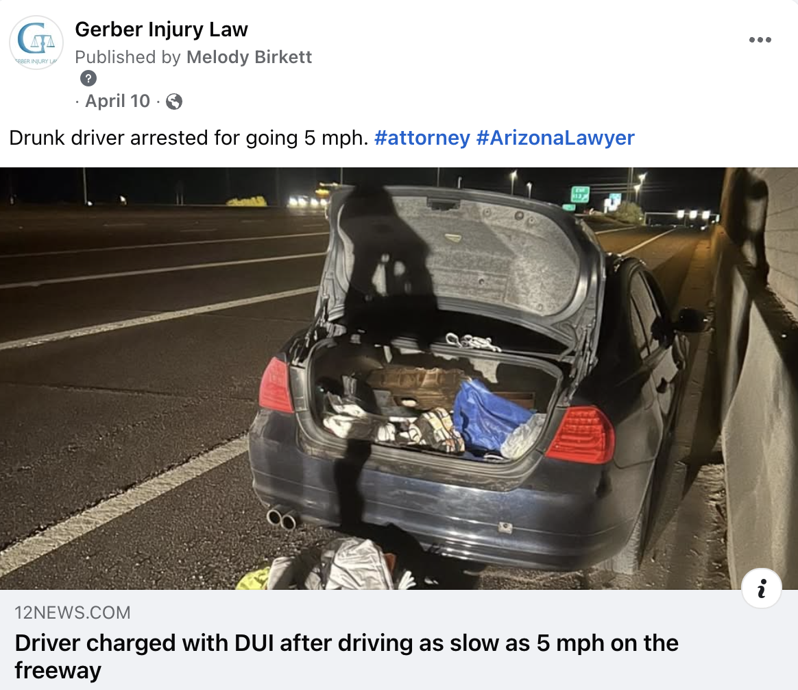
Task: Click the question mark help icon
Action: pyautogui.click(x=88, y=78)
